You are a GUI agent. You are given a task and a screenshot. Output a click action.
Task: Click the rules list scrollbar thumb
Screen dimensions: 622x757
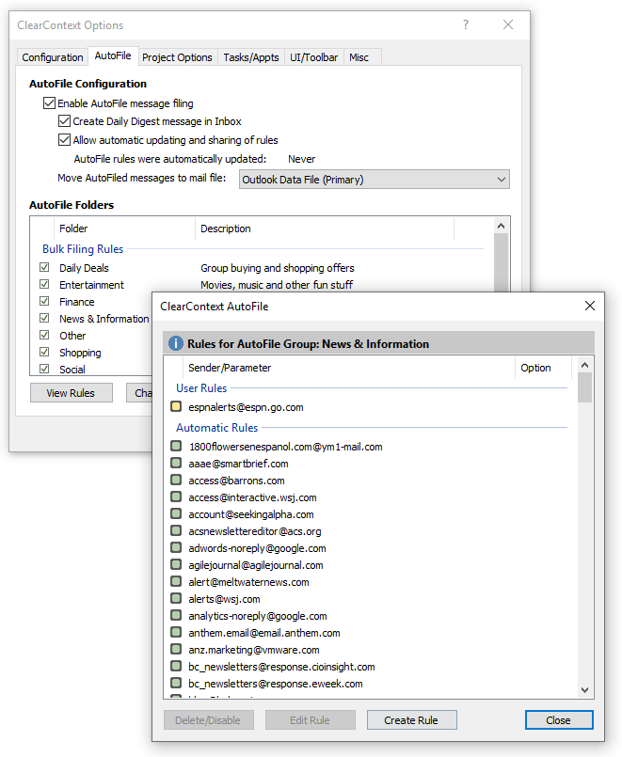coord(584,387)
